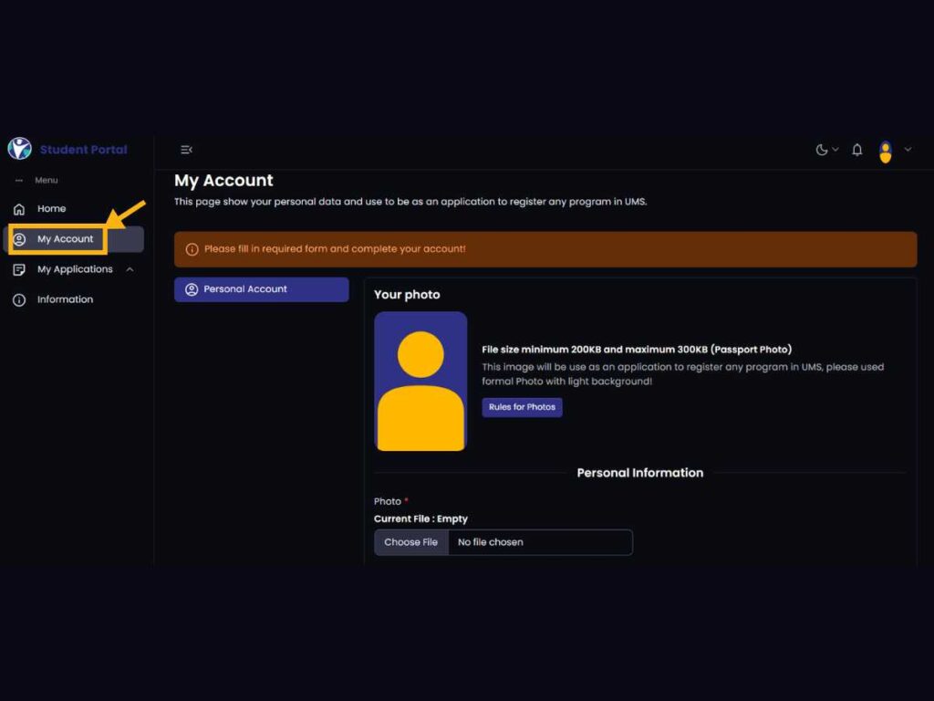Screen dimensions: 934x701
Task: Select My Account in the sidebar menu
Action: (x=65, y=239)
